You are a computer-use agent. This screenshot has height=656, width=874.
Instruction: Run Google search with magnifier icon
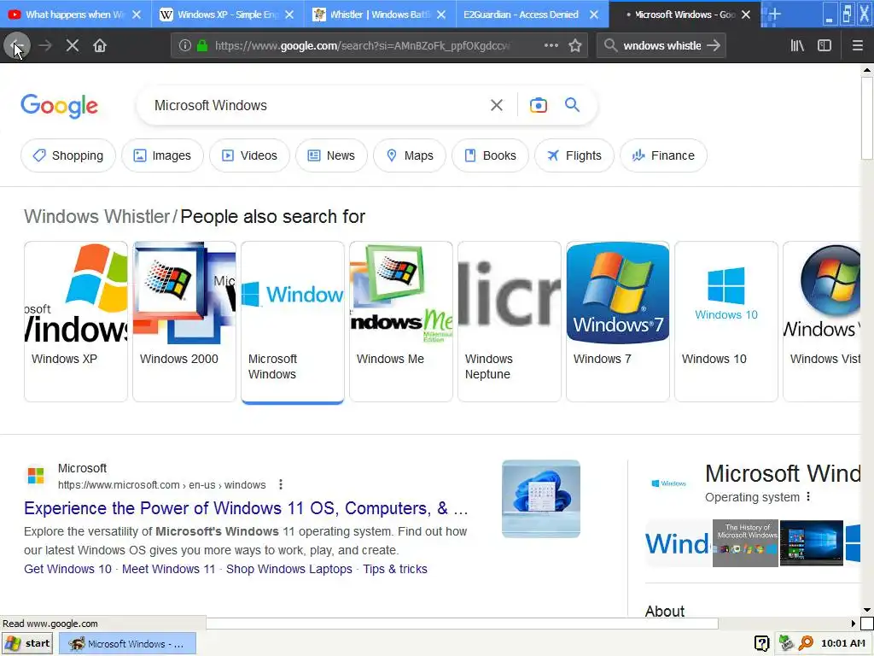[572, 105]
